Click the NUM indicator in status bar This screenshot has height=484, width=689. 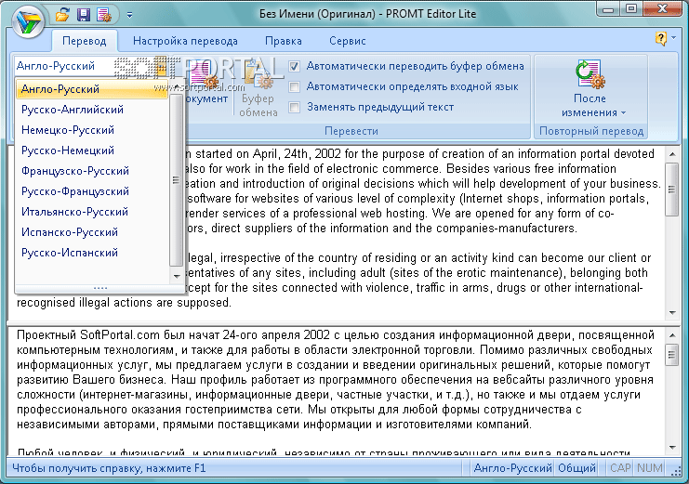(x=649, y=468)
